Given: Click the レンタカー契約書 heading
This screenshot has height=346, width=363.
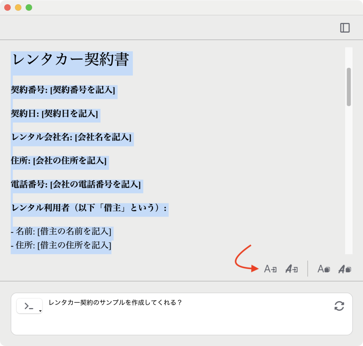Looking at the screenshot, I should click(70, 59).
